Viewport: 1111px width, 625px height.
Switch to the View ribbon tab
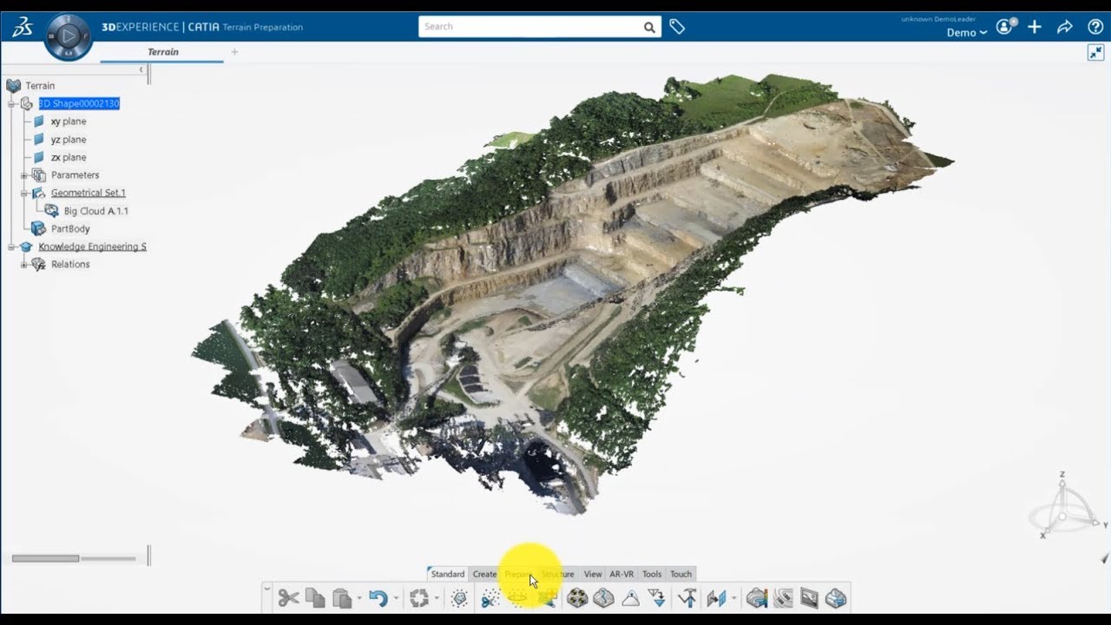[x=593, y=574]
